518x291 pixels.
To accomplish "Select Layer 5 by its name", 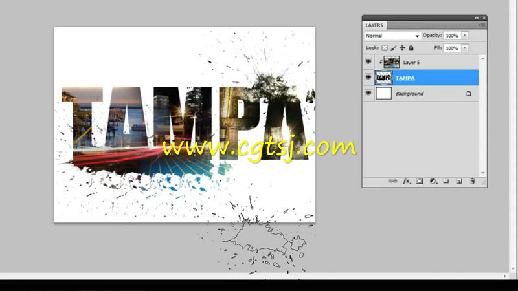I will click(411, 62).
